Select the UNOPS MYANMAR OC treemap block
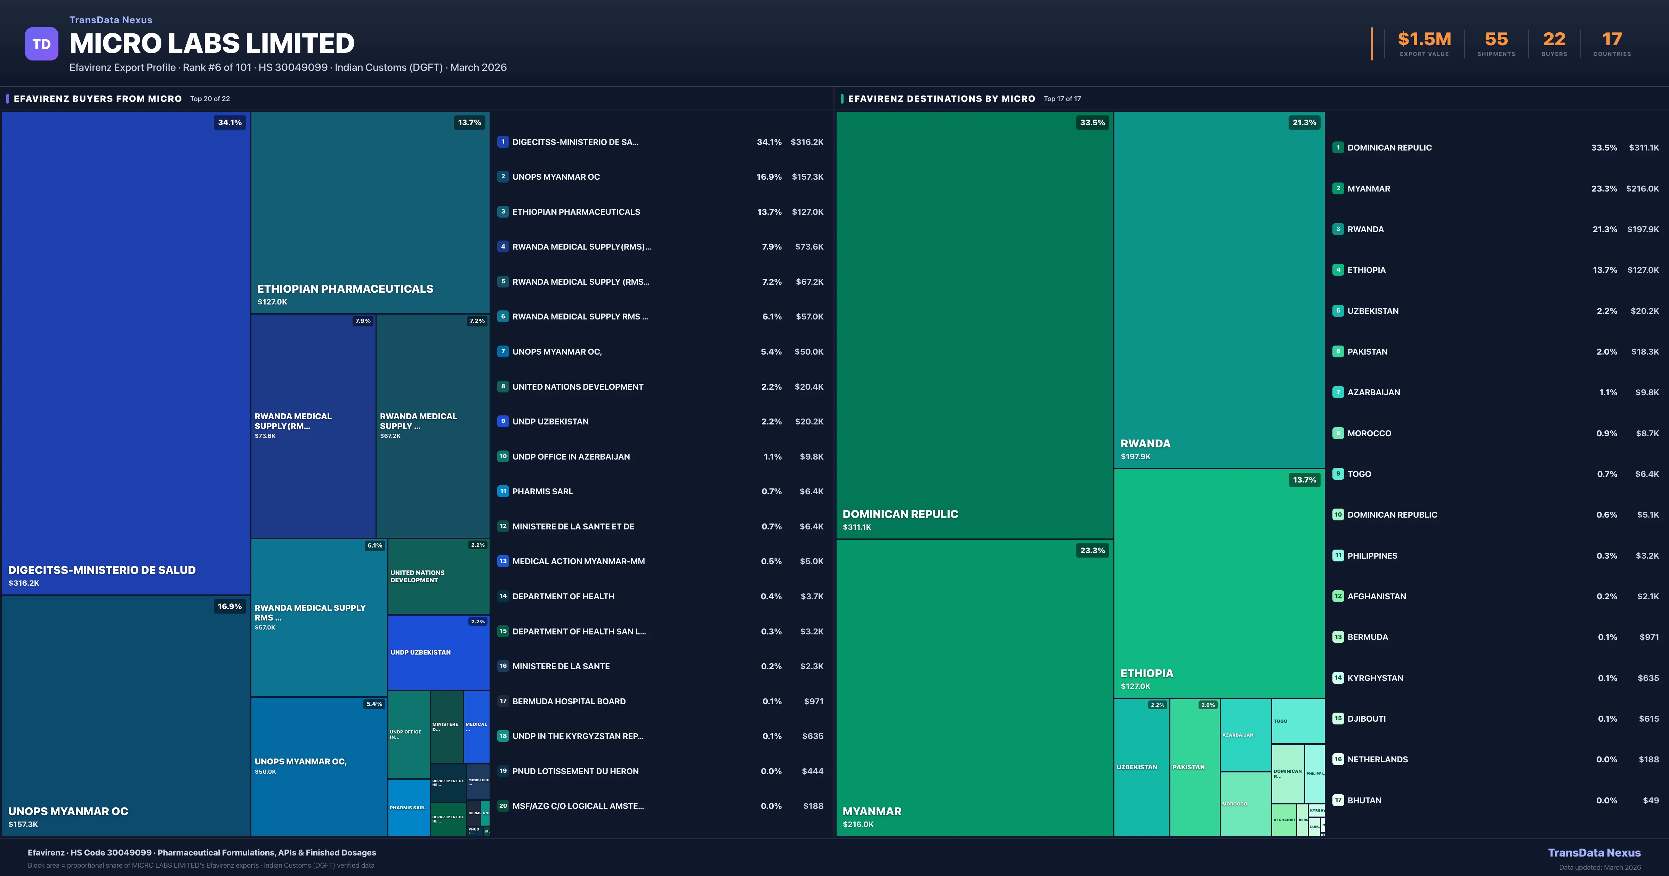Image resolution: width=1669 pixels, height=876 pixels. pyautogui.click(x=124, y=713)
